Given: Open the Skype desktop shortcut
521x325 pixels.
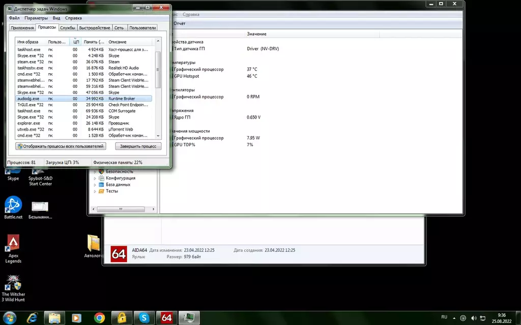Looking at the screenshot, I should click(x=13, y=175).
